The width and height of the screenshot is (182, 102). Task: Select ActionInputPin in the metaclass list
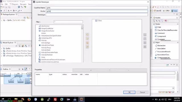tap(47, 38)
